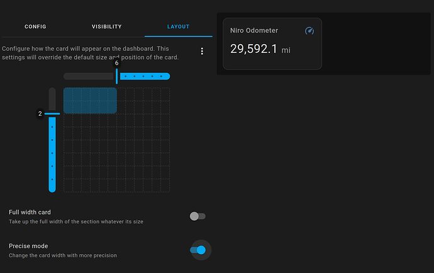Click the 29,592.1 mi odometer reading
This screenshot has width=434, height=273.
260,49
